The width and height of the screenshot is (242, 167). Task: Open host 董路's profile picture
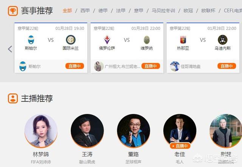click(x=133, y=131)
